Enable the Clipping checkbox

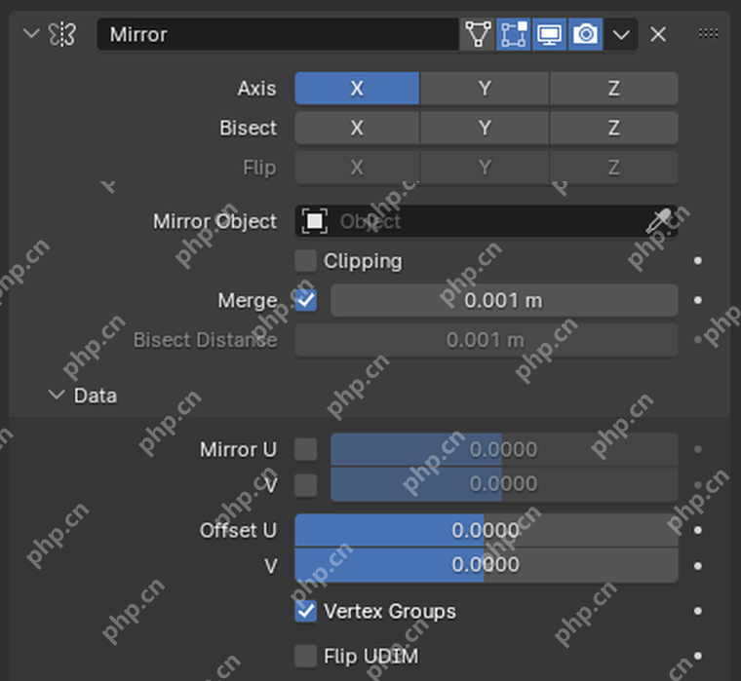(x=306, y=261)
